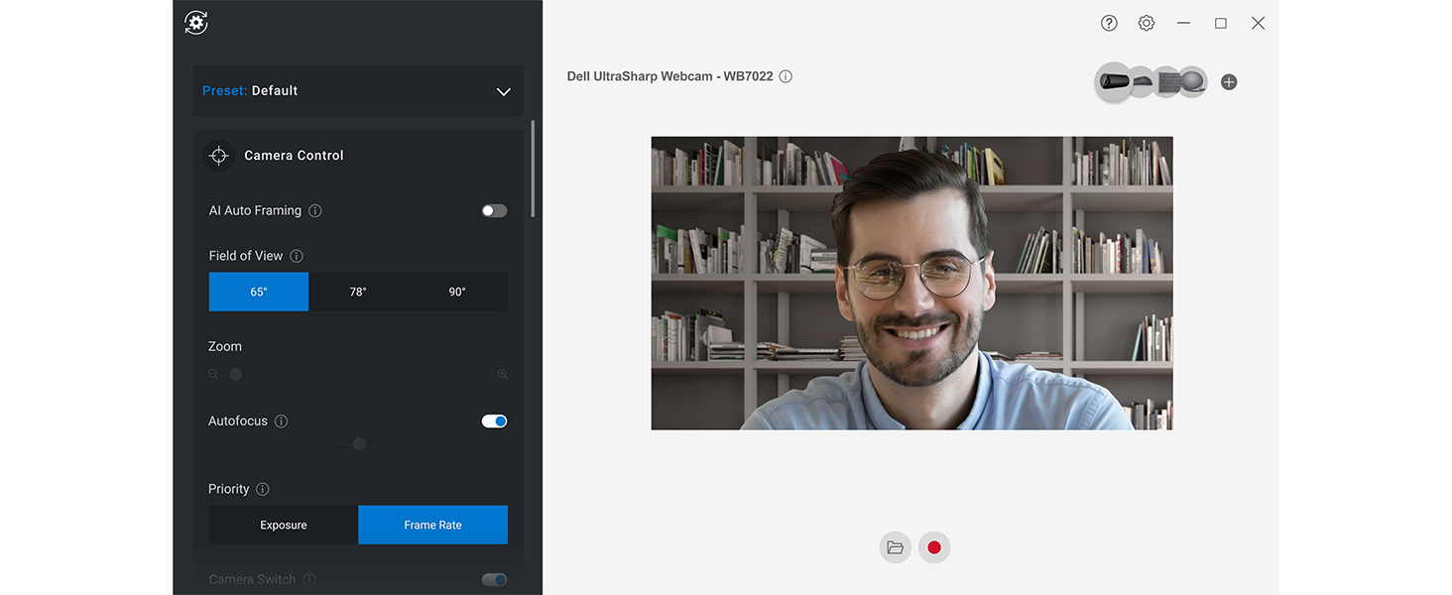Screen dimensions: 1452x595
Task: Open the media folder icon
Action: pos(896,547)
